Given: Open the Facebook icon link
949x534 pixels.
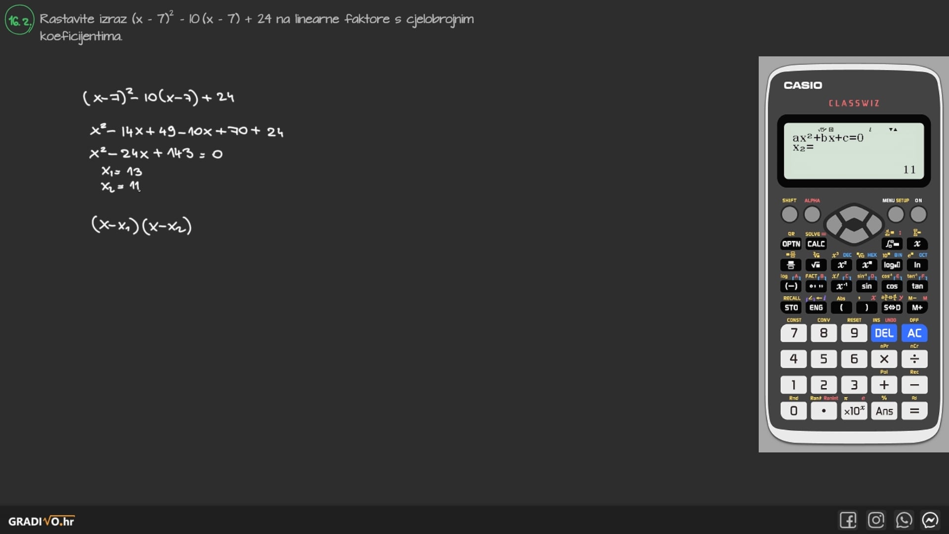Looking at the screenshot, I should click(848, 520).
